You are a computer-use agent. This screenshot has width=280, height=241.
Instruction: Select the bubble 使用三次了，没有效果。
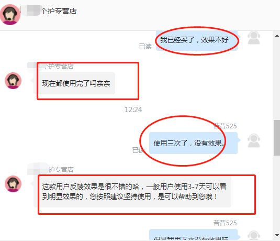coord(194,143)
